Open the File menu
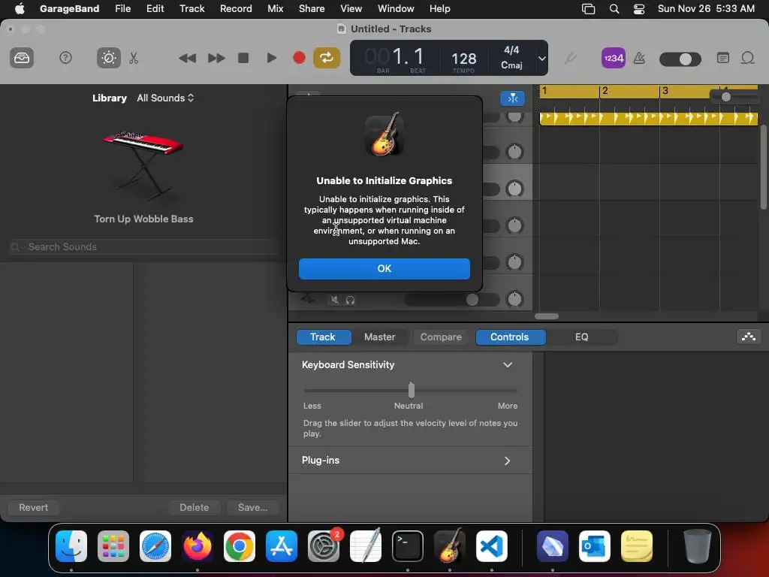 [x=122, y=8]
